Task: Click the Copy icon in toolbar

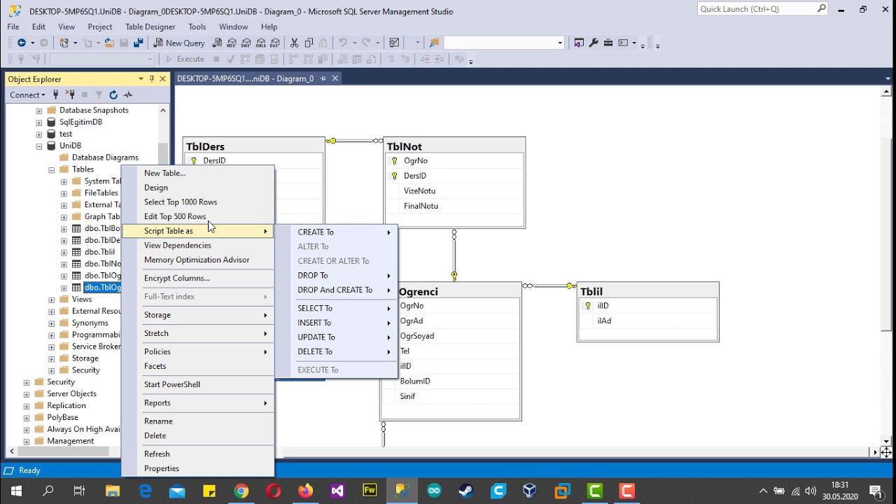Action: 309,43
